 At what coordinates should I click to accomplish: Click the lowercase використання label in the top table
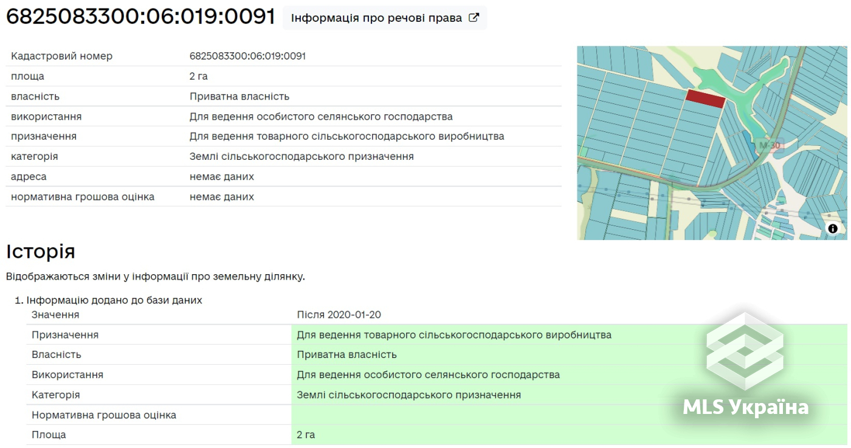[x=46, y=116]
